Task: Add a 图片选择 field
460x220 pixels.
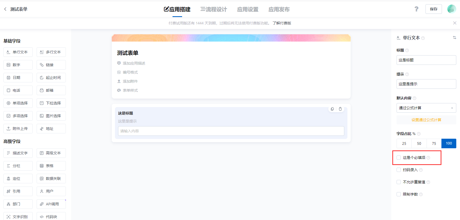Action: pyautogui.click(x=51, y=116)
